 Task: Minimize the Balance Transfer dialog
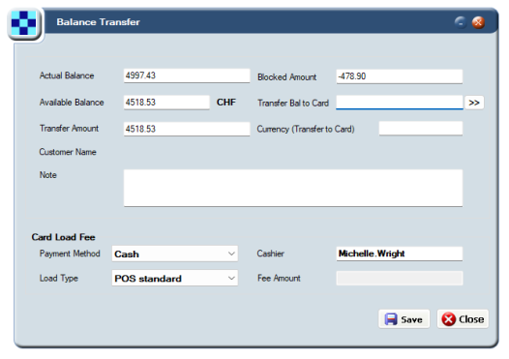pos(461,22)
